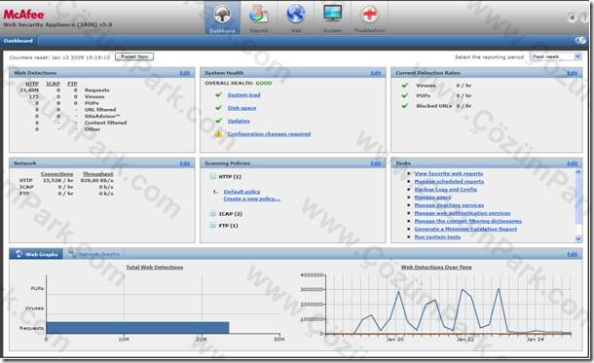This screenshot has width=594, height=363.
Task: Open Configuration changes required link
Action: pyautogui.click(x=269, y=134)
